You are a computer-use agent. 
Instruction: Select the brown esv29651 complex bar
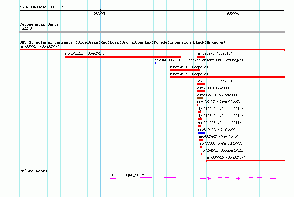tap(200, 98)
